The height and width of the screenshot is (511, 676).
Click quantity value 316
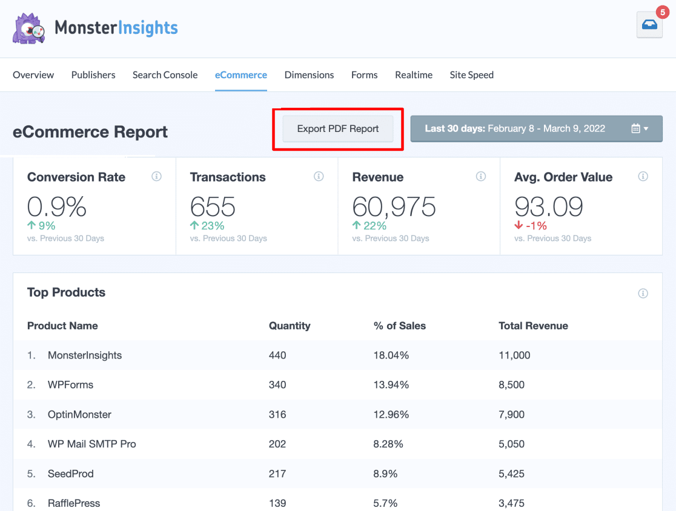pyautogui.click(x=277, y=415)
